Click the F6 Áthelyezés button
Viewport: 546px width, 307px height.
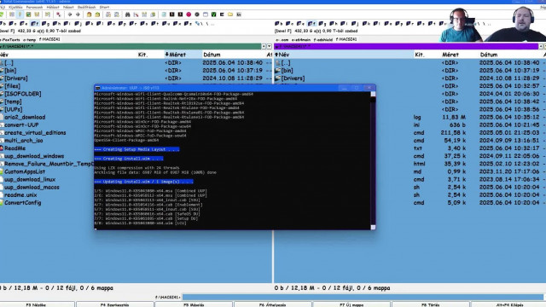(x=273, y=304)
